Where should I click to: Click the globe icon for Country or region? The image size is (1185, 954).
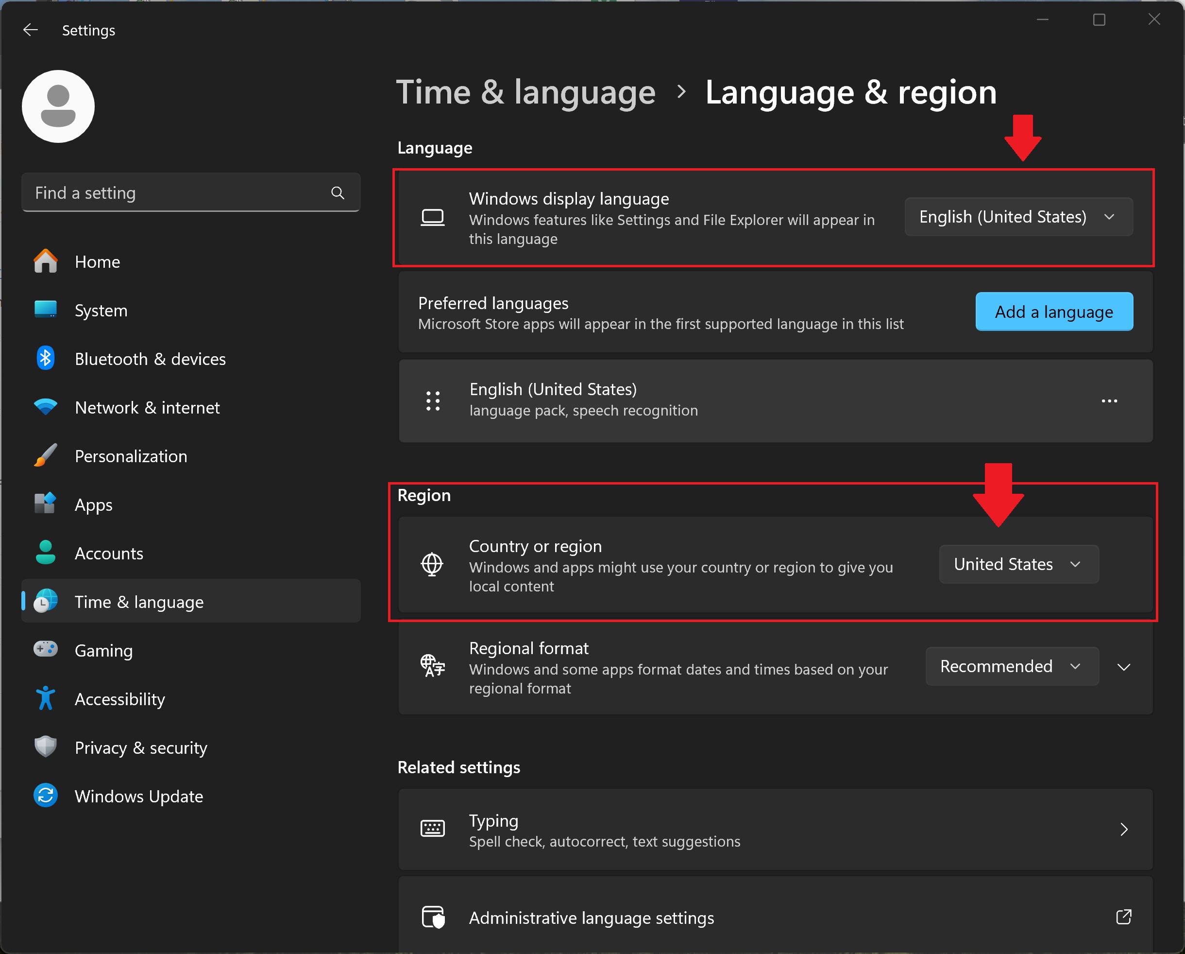coord(432,564)
